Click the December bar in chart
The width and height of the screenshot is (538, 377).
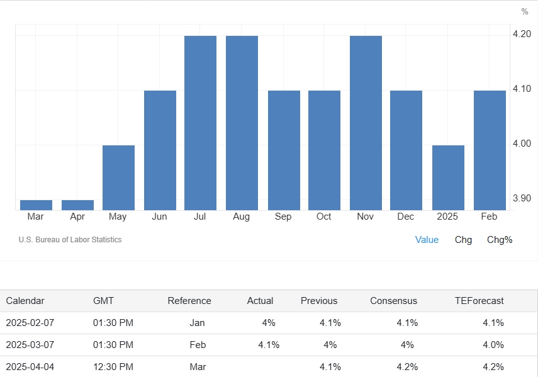point(406,150)
